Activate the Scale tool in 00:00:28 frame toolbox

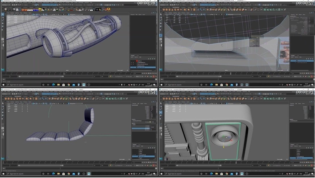tap(2, 30)
